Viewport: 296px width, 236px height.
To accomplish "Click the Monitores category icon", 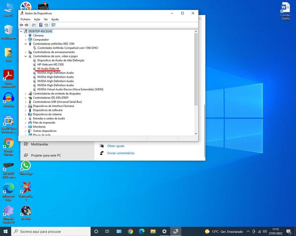I will [x=30, y=127].
